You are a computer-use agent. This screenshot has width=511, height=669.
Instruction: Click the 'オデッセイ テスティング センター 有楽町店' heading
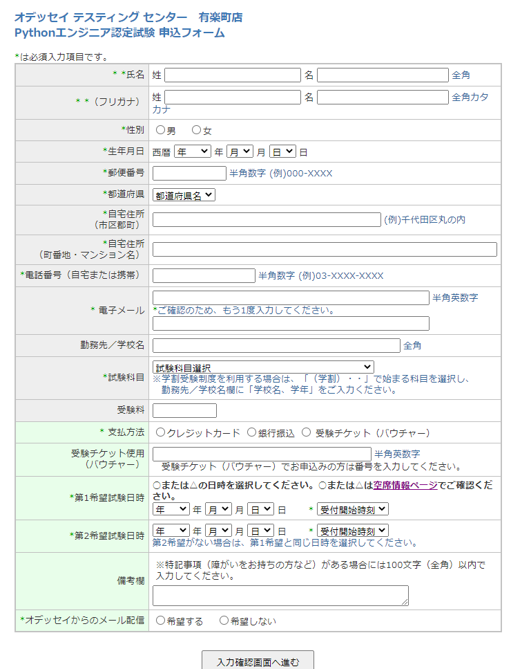click(x=128, y=17)
